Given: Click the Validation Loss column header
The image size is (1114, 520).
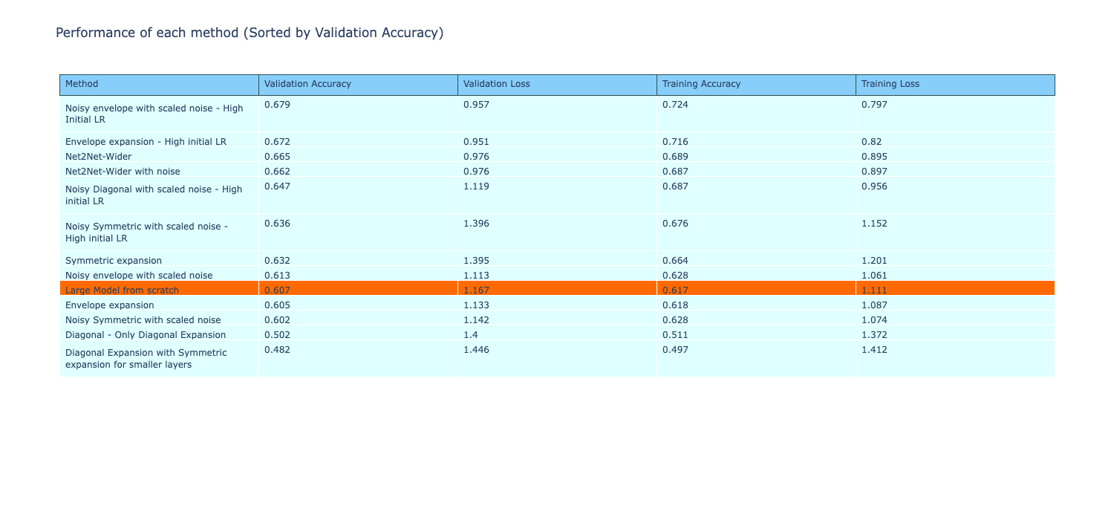Looking at the screenshot, I should pos(496,85).
